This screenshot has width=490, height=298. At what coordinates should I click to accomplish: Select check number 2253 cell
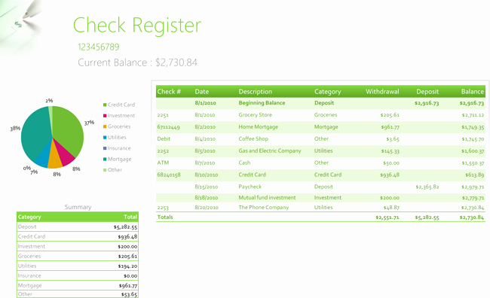(163, 208)
